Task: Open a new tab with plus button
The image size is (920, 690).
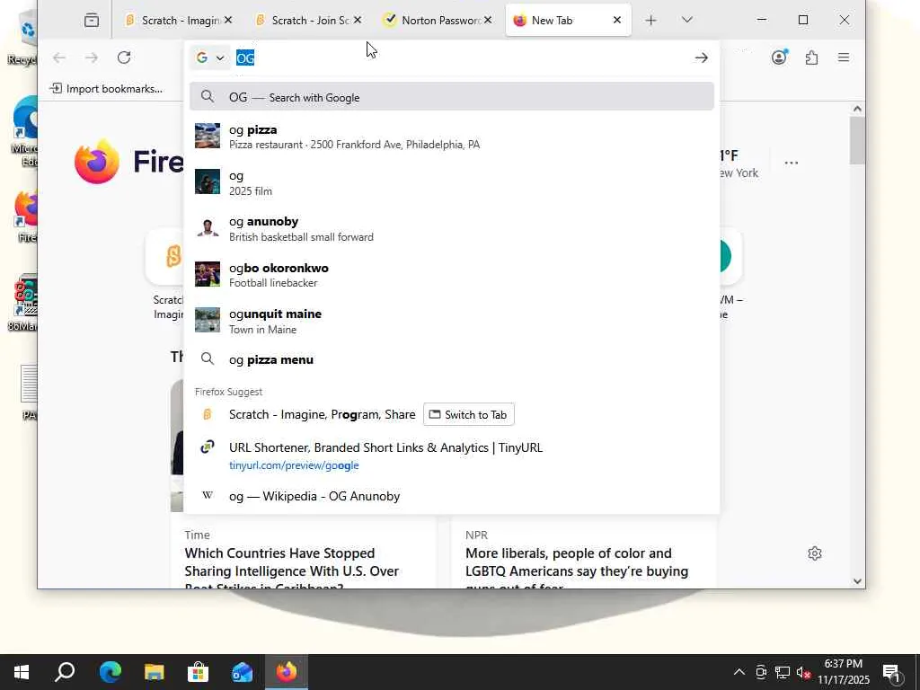Action: [x=650, y=21]
